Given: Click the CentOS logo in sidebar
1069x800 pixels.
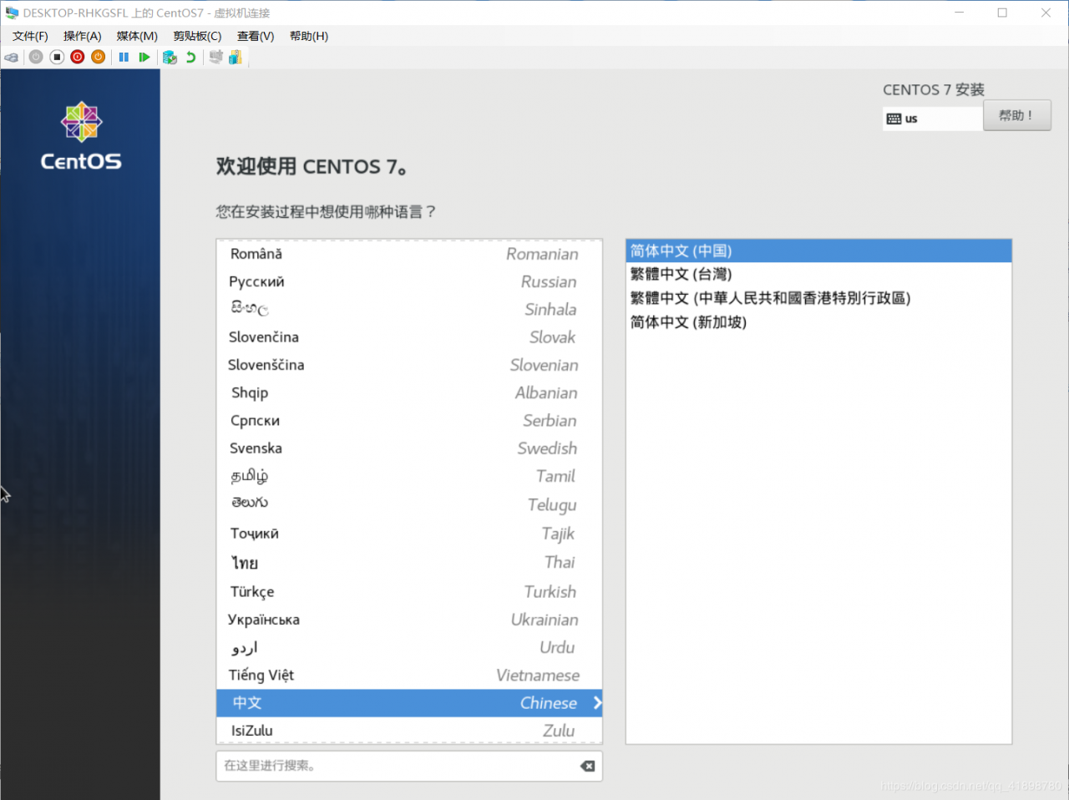Looking at the screenshot, I should [x=81, y=136].
